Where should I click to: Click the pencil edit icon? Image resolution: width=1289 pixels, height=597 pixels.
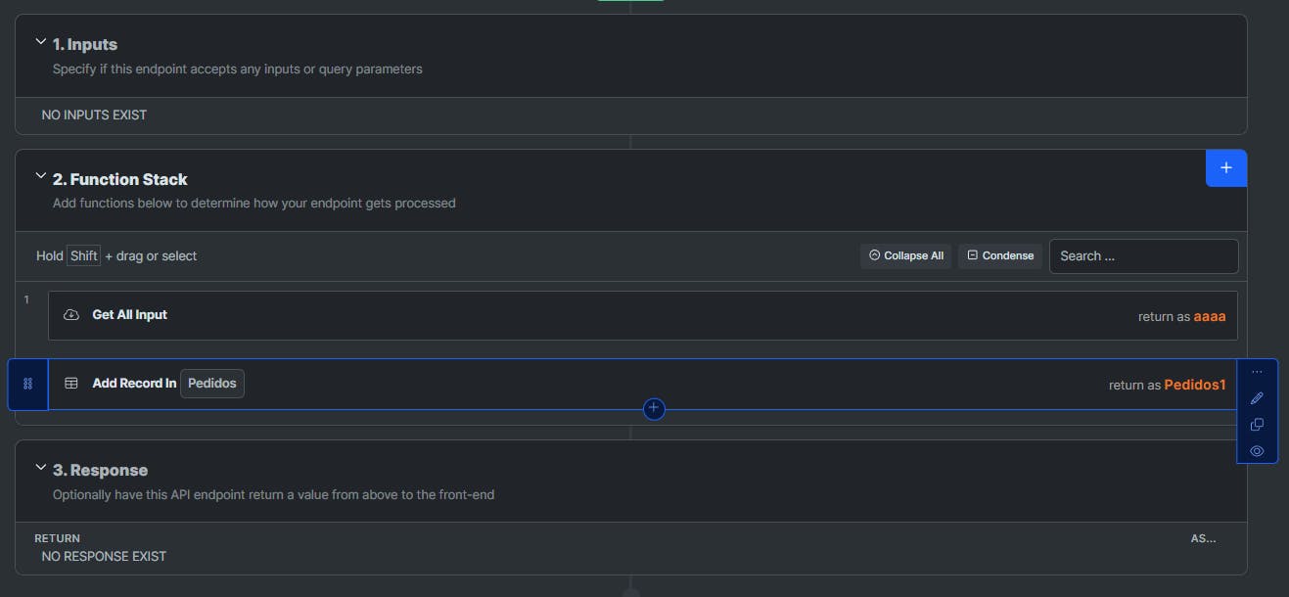[x=1258, y=398]
